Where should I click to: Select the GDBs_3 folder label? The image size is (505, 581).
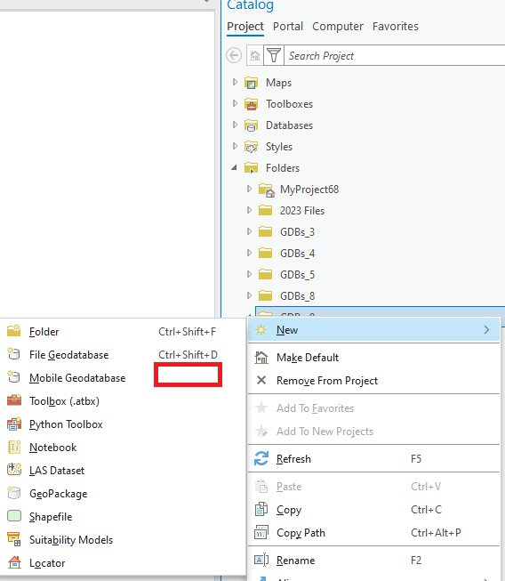pyautogui.click(x=297, y=232)
